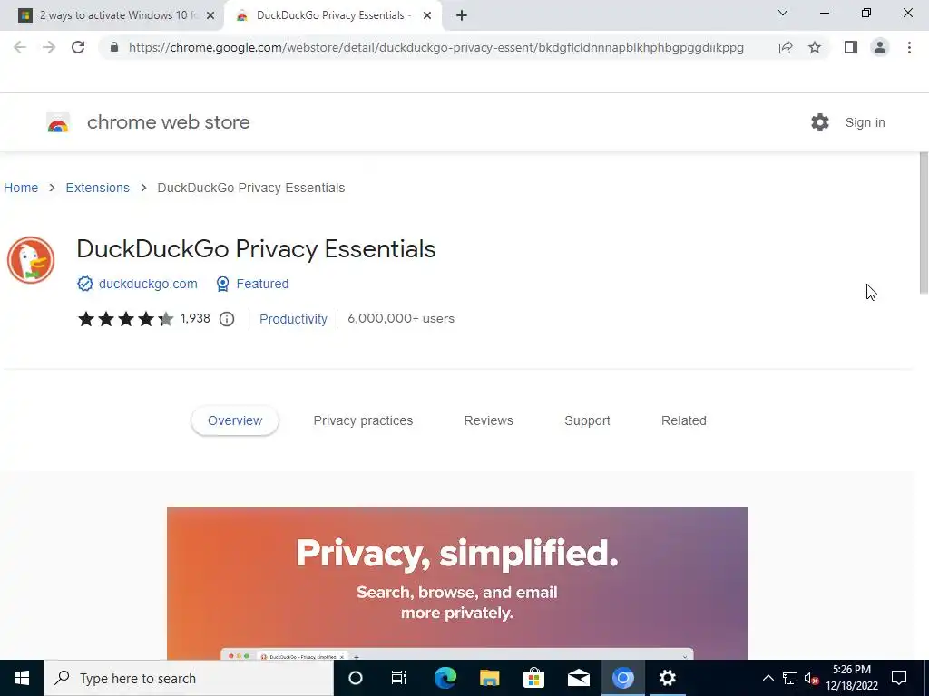This screenshot has height=696, width=929.
Task: Launch Microsoft Edge from taskbar
Action: [445, 678]
